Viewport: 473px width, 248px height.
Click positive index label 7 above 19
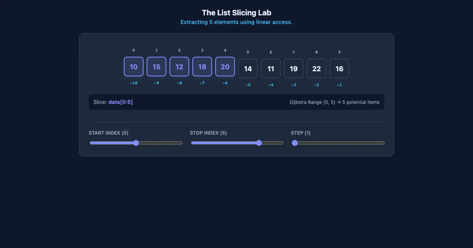(x=294, y=52)
